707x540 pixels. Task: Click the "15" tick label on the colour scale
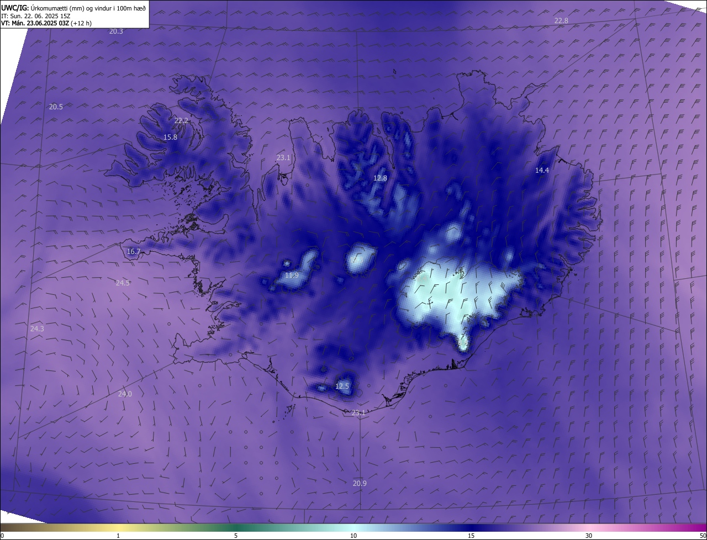[471, 536]
